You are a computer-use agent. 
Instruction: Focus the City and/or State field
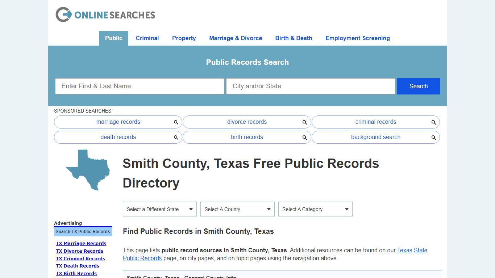pyautogui.click(x=311, y=86)
